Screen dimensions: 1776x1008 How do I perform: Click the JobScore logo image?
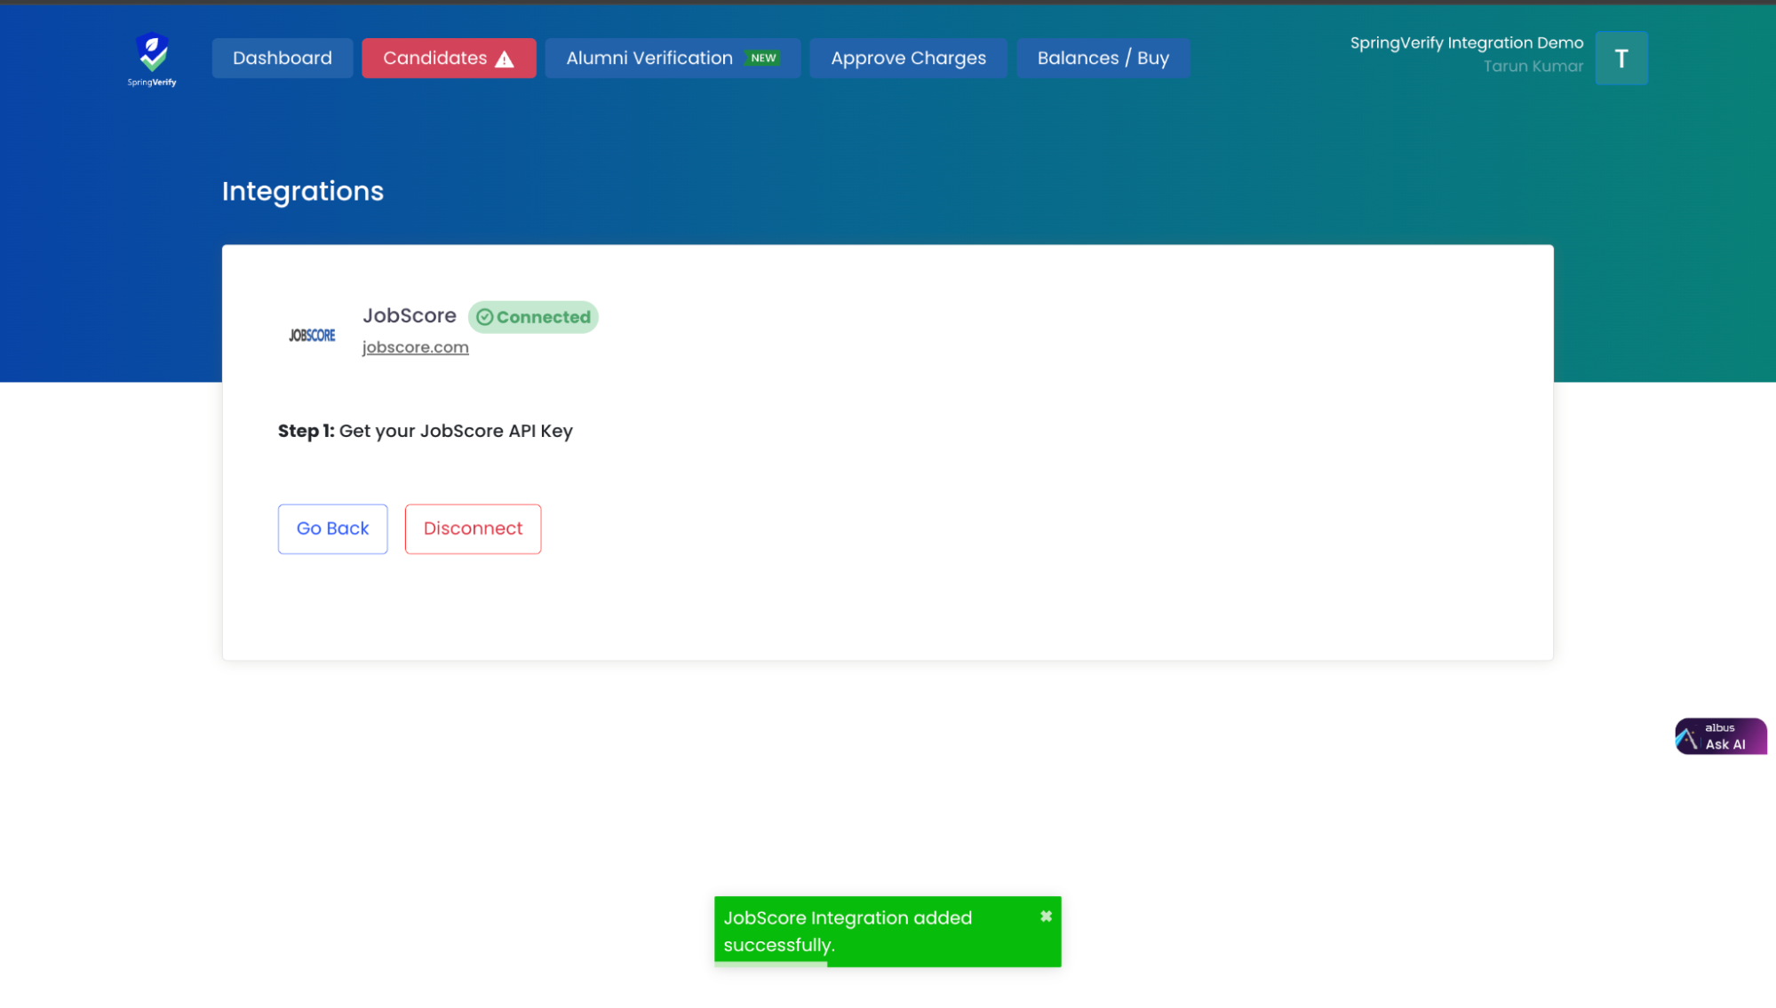point(312,335)
